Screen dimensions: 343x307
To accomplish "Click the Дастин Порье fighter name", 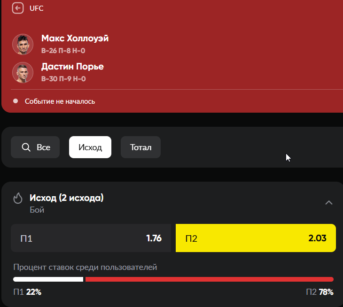I will point(73,67).
